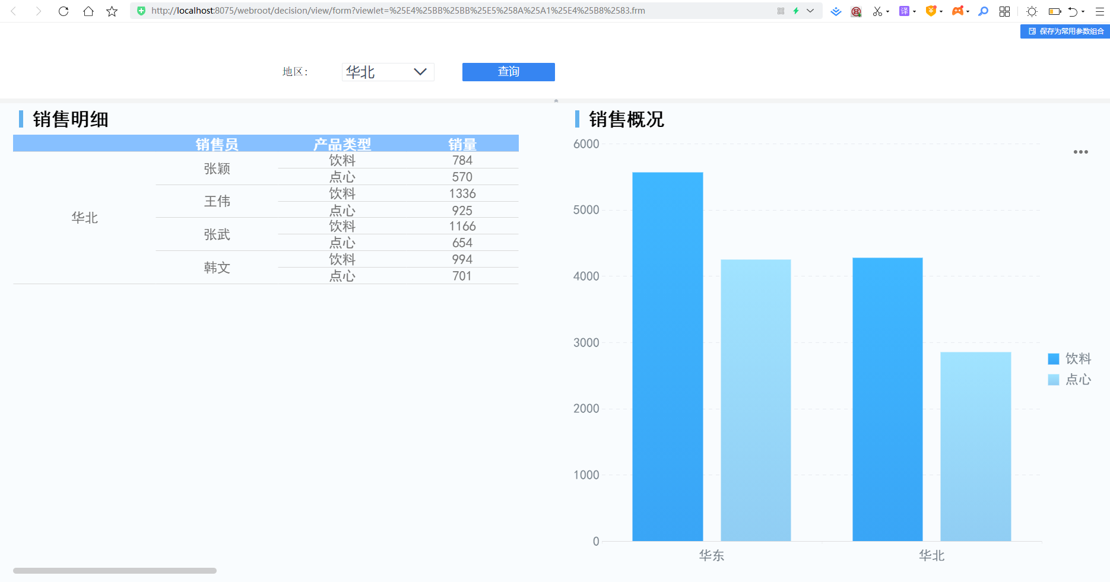The height and width of the screenshot is (582, 1110).
Task: Click the horizontal scrollbar under the table
Action: [x=115, y=571]
